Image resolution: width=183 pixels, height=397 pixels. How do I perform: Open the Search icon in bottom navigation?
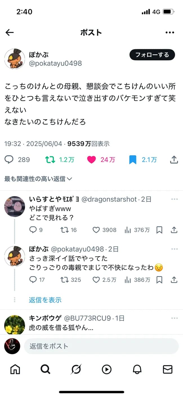[45, 369]
